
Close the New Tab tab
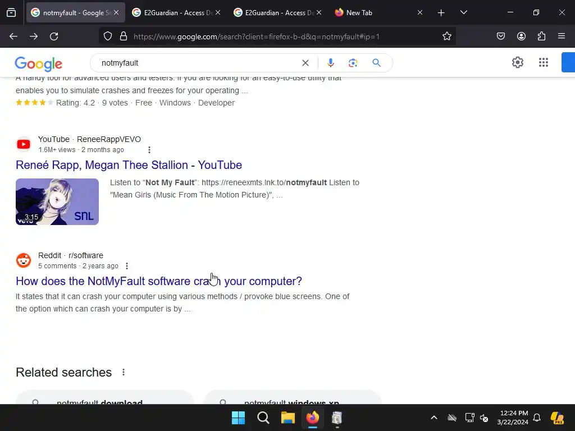click(x=420, y=12)
